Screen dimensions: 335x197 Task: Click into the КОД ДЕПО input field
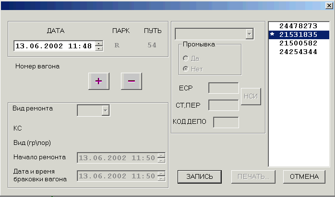[226, 122]
